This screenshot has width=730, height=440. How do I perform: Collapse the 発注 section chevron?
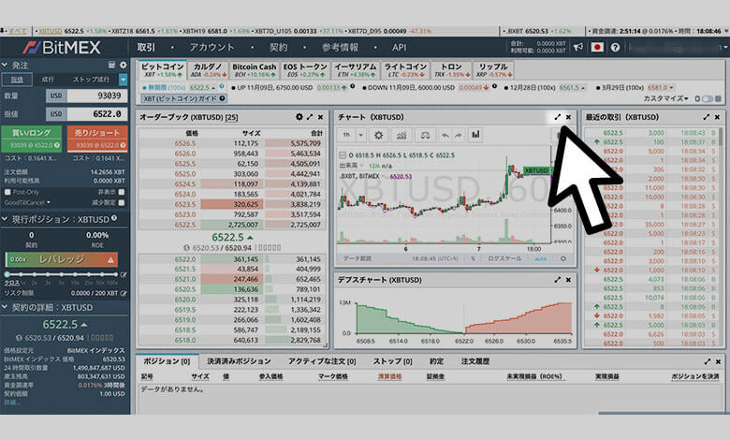click(5, 65)
